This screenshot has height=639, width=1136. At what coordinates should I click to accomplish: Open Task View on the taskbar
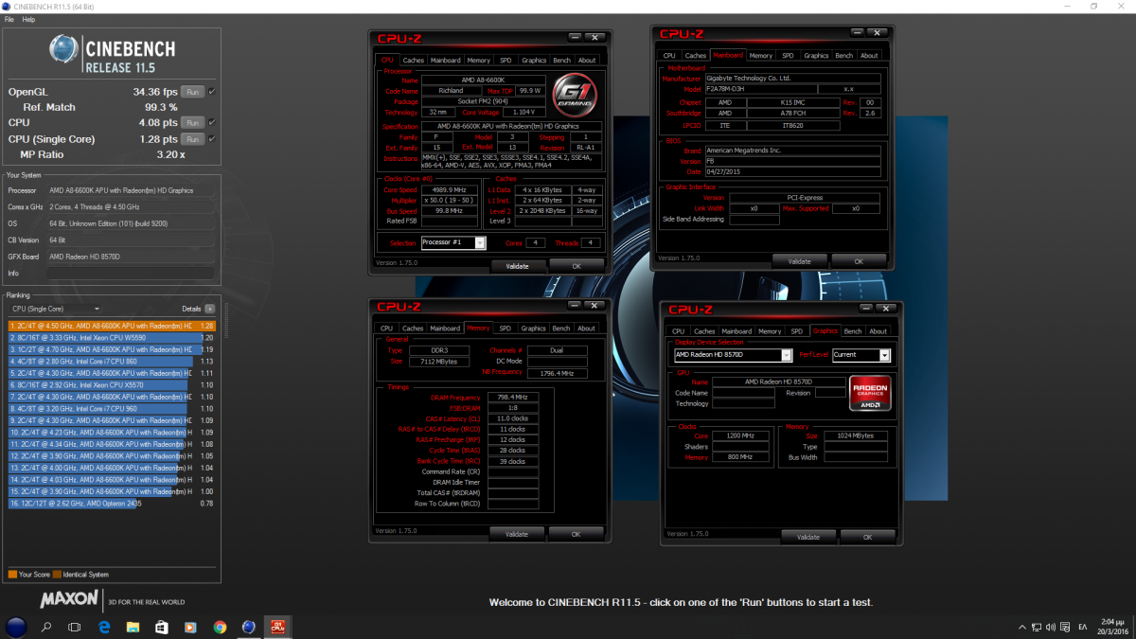pyautogui.click(x=75, y=627)
